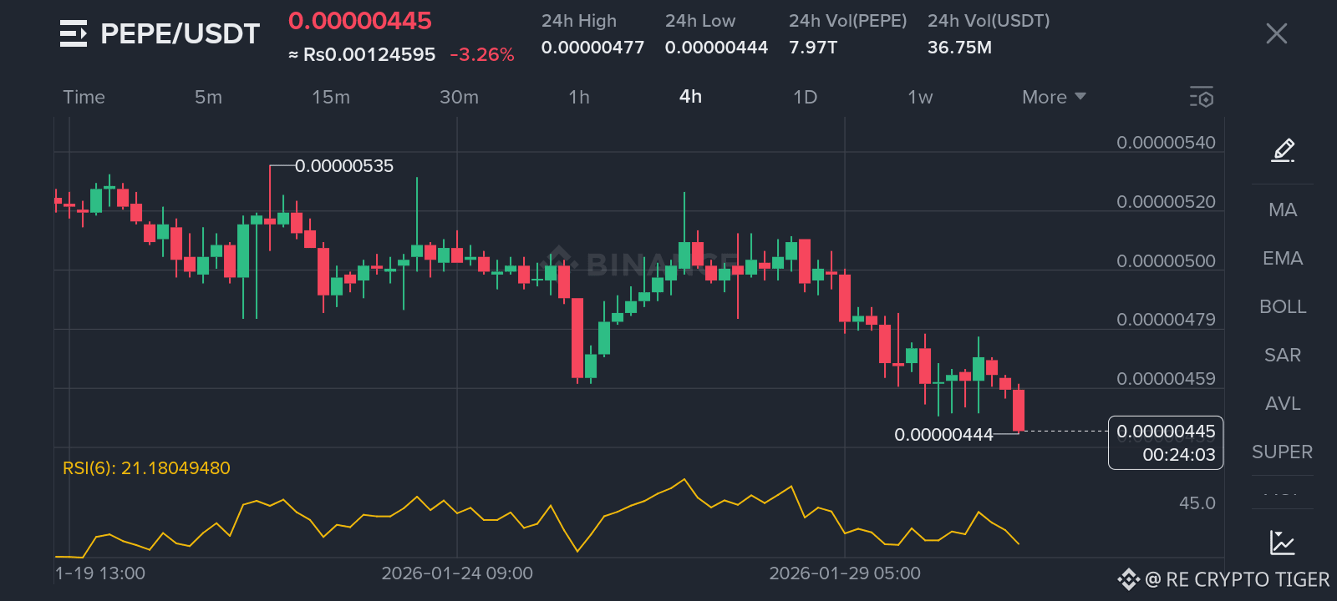This screenshot has height=601, width=1337.
Task: Select the drawing pencil tool
Action: pyautogui.click(x=1283, y=150)
